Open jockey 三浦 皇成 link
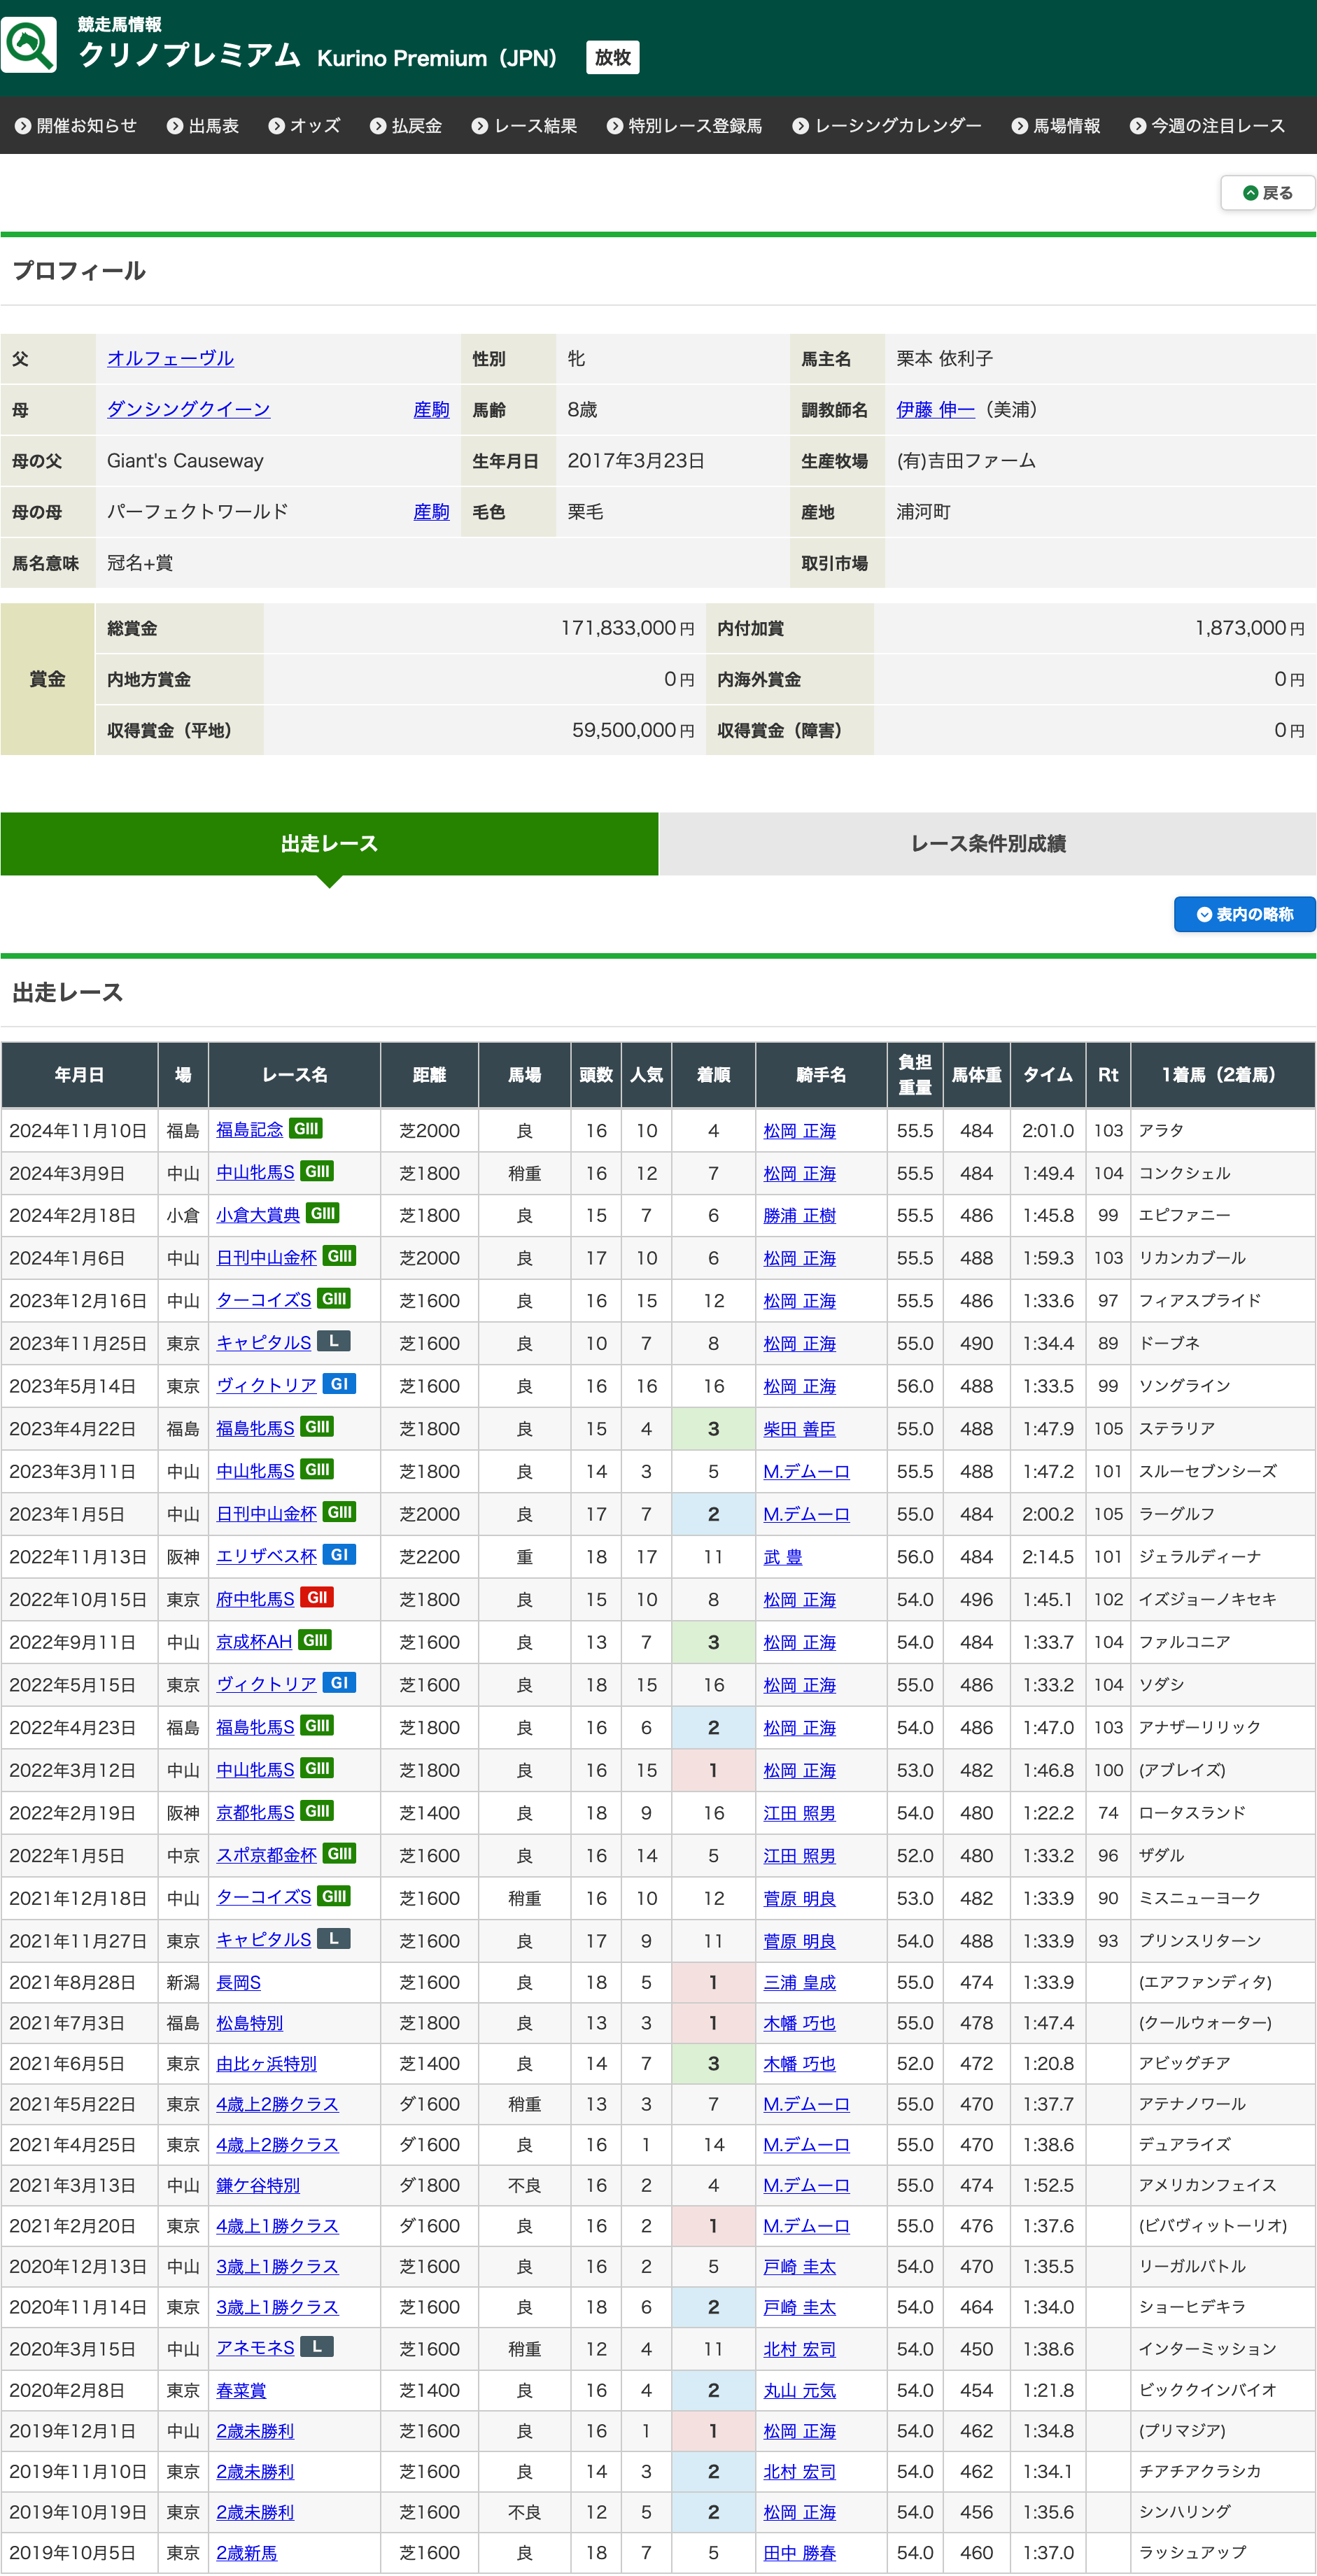 click(800, 1982)
